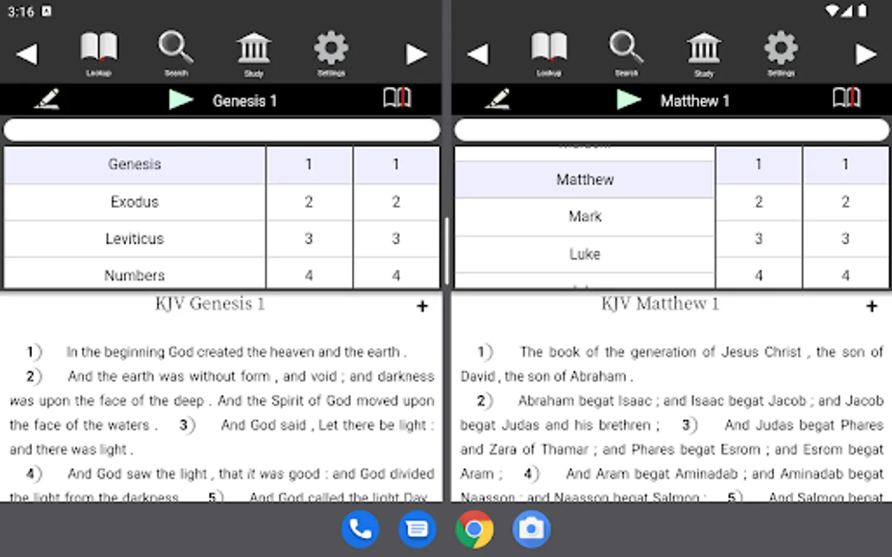Launch Chrome from the dock

click(474, 529)
